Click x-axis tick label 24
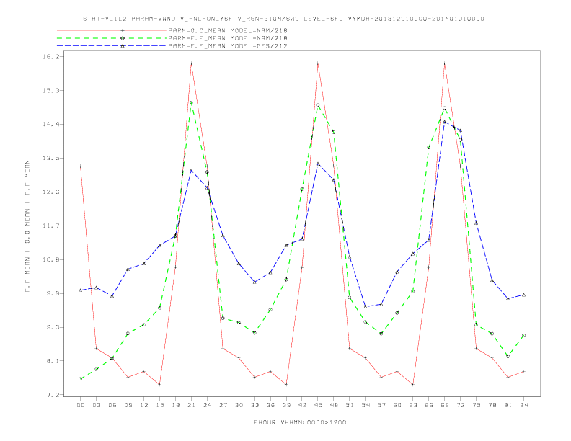571x441 pixels. (x=207, y=405)
